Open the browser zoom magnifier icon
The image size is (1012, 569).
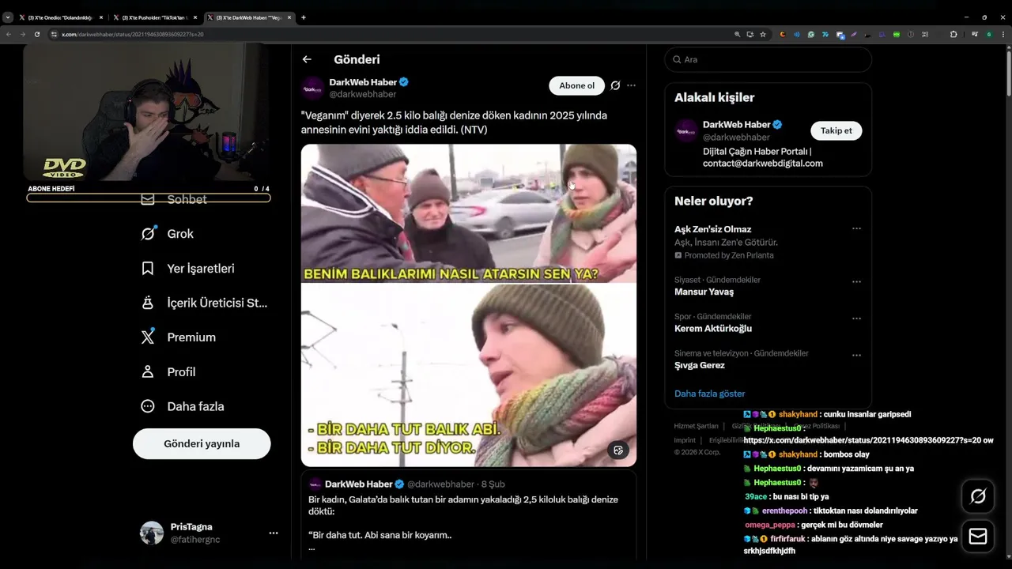738,34
